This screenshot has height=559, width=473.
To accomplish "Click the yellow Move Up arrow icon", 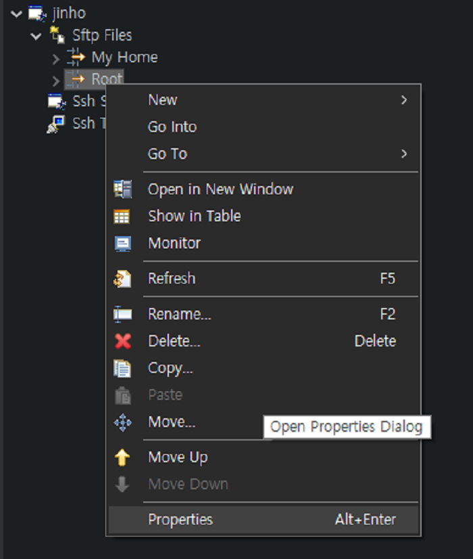I will [122, 457].
